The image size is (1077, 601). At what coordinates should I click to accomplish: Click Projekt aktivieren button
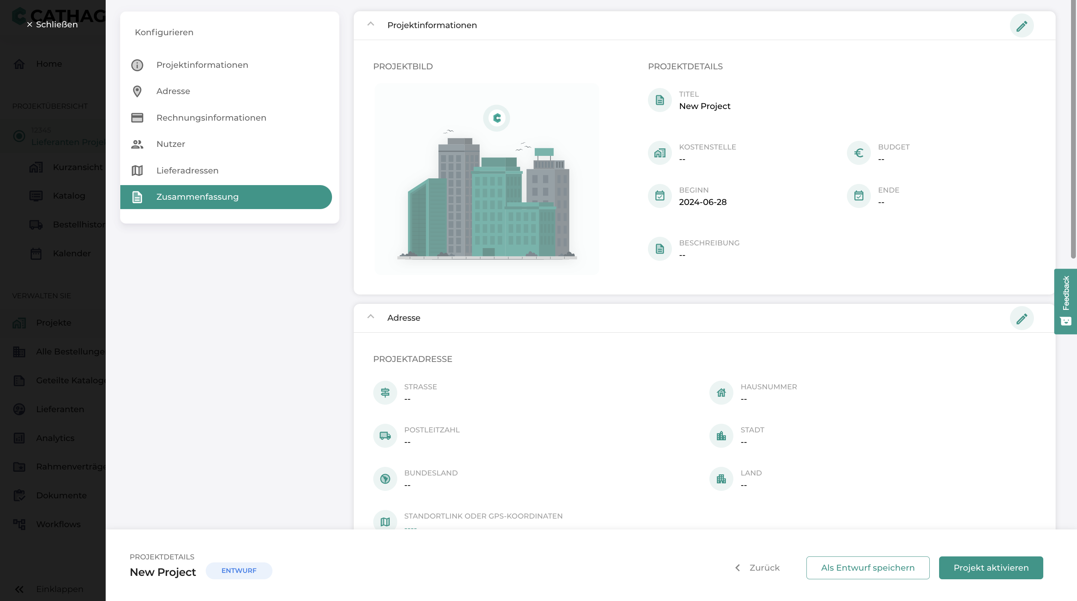point(990,568)
